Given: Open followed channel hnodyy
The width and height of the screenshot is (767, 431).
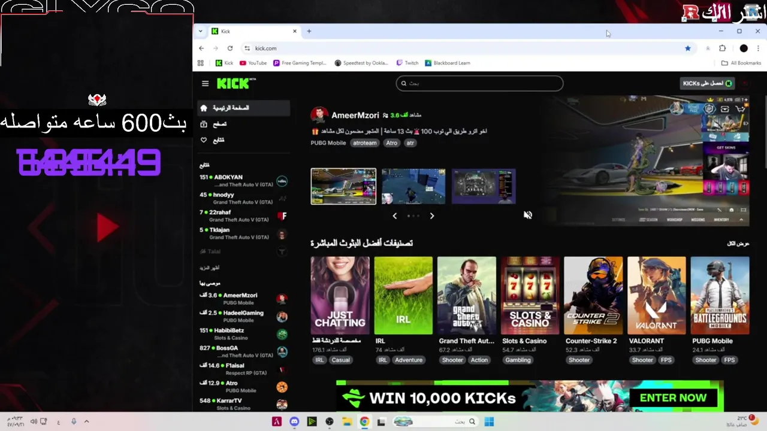Looking at the screenshot, I should pyautogui.click(x=244, y=198).
